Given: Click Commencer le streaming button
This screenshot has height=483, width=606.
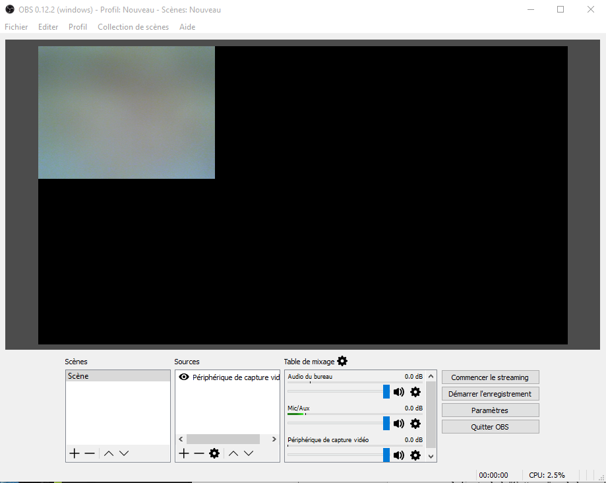Looking at the screenshot, I should coord(490,377).
